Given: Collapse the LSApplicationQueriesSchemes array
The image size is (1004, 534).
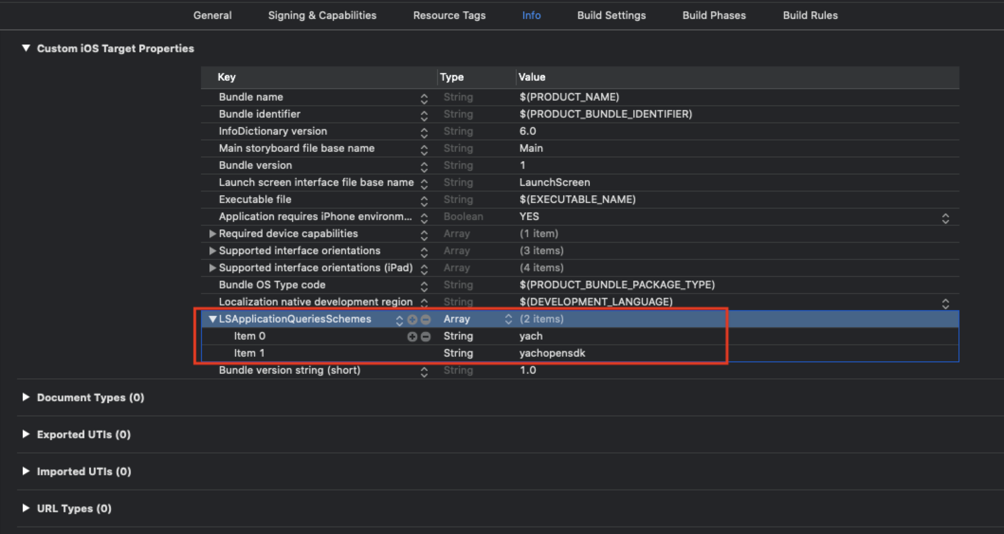Looking at the screenshot, I should point(213,319).
